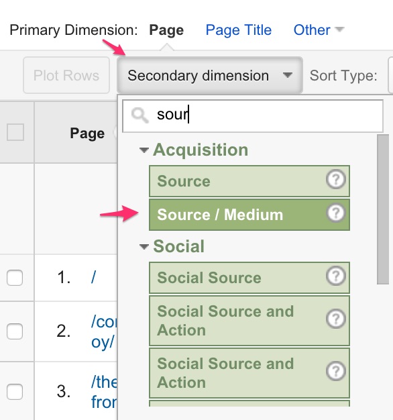This screenshot has width=393, height=420.
Task: Check the box for row 2
Action: tap(15, 331)
